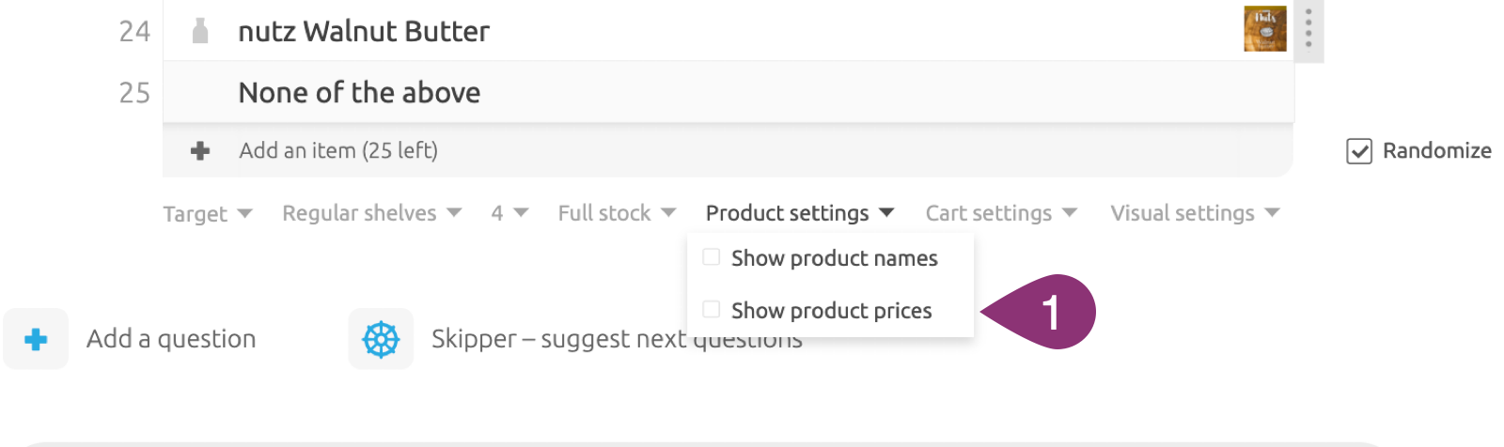Click Add a question link
The width and height of the screenshot is (1504, 447).
(x=171, y=339)
